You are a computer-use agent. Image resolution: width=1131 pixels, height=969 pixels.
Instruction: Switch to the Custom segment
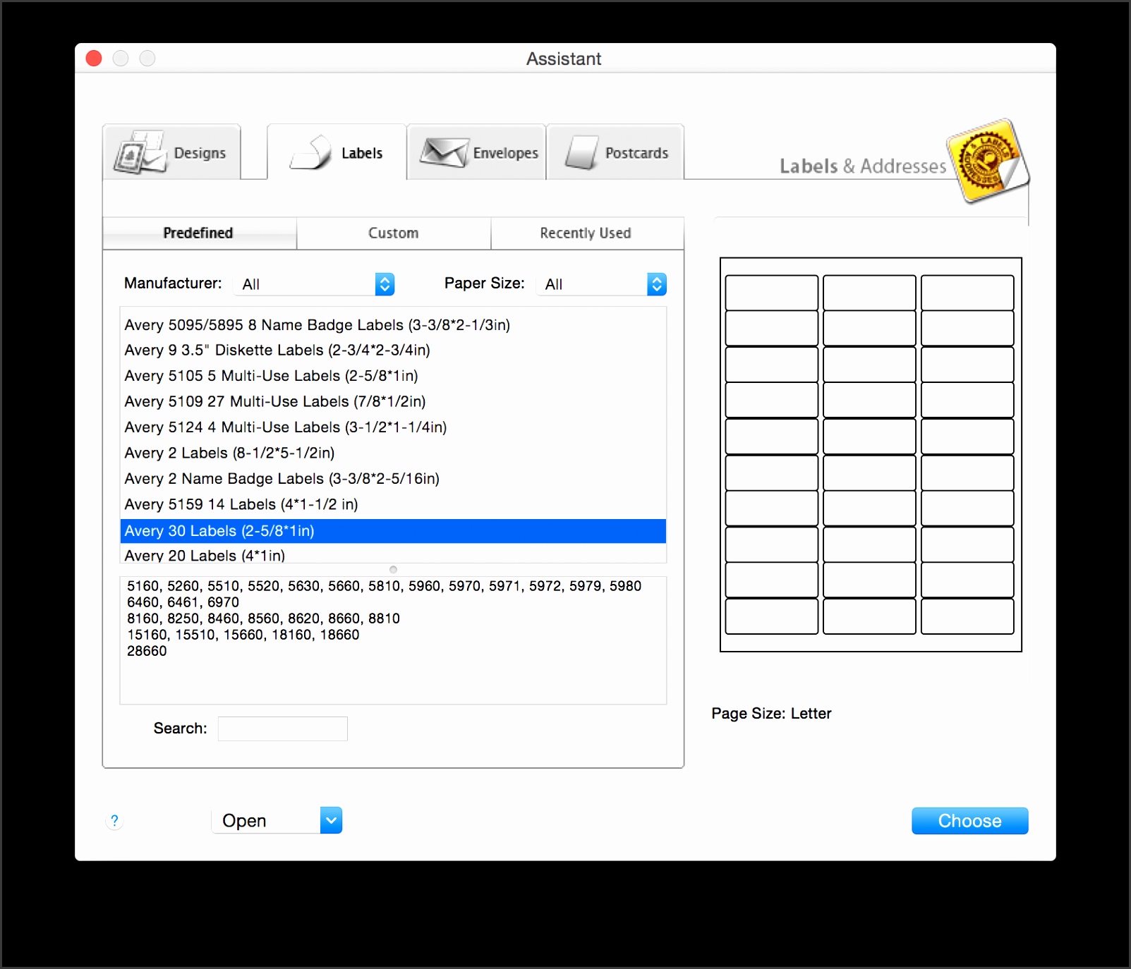[394, 233]
